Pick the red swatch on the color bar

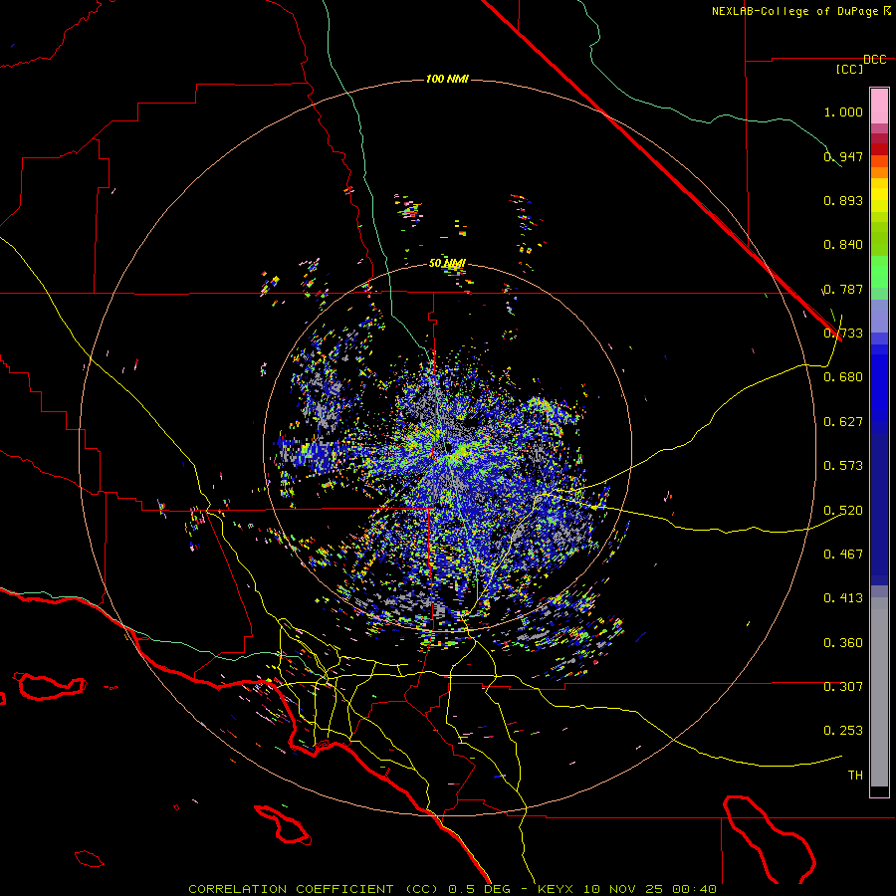point(879,148)
